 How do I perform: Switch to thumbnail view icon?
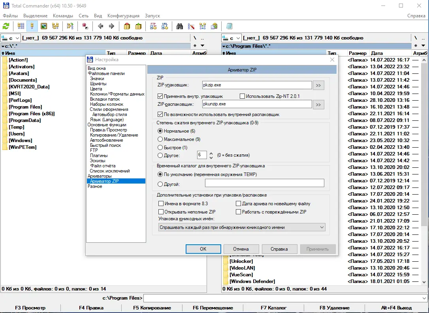44,26
